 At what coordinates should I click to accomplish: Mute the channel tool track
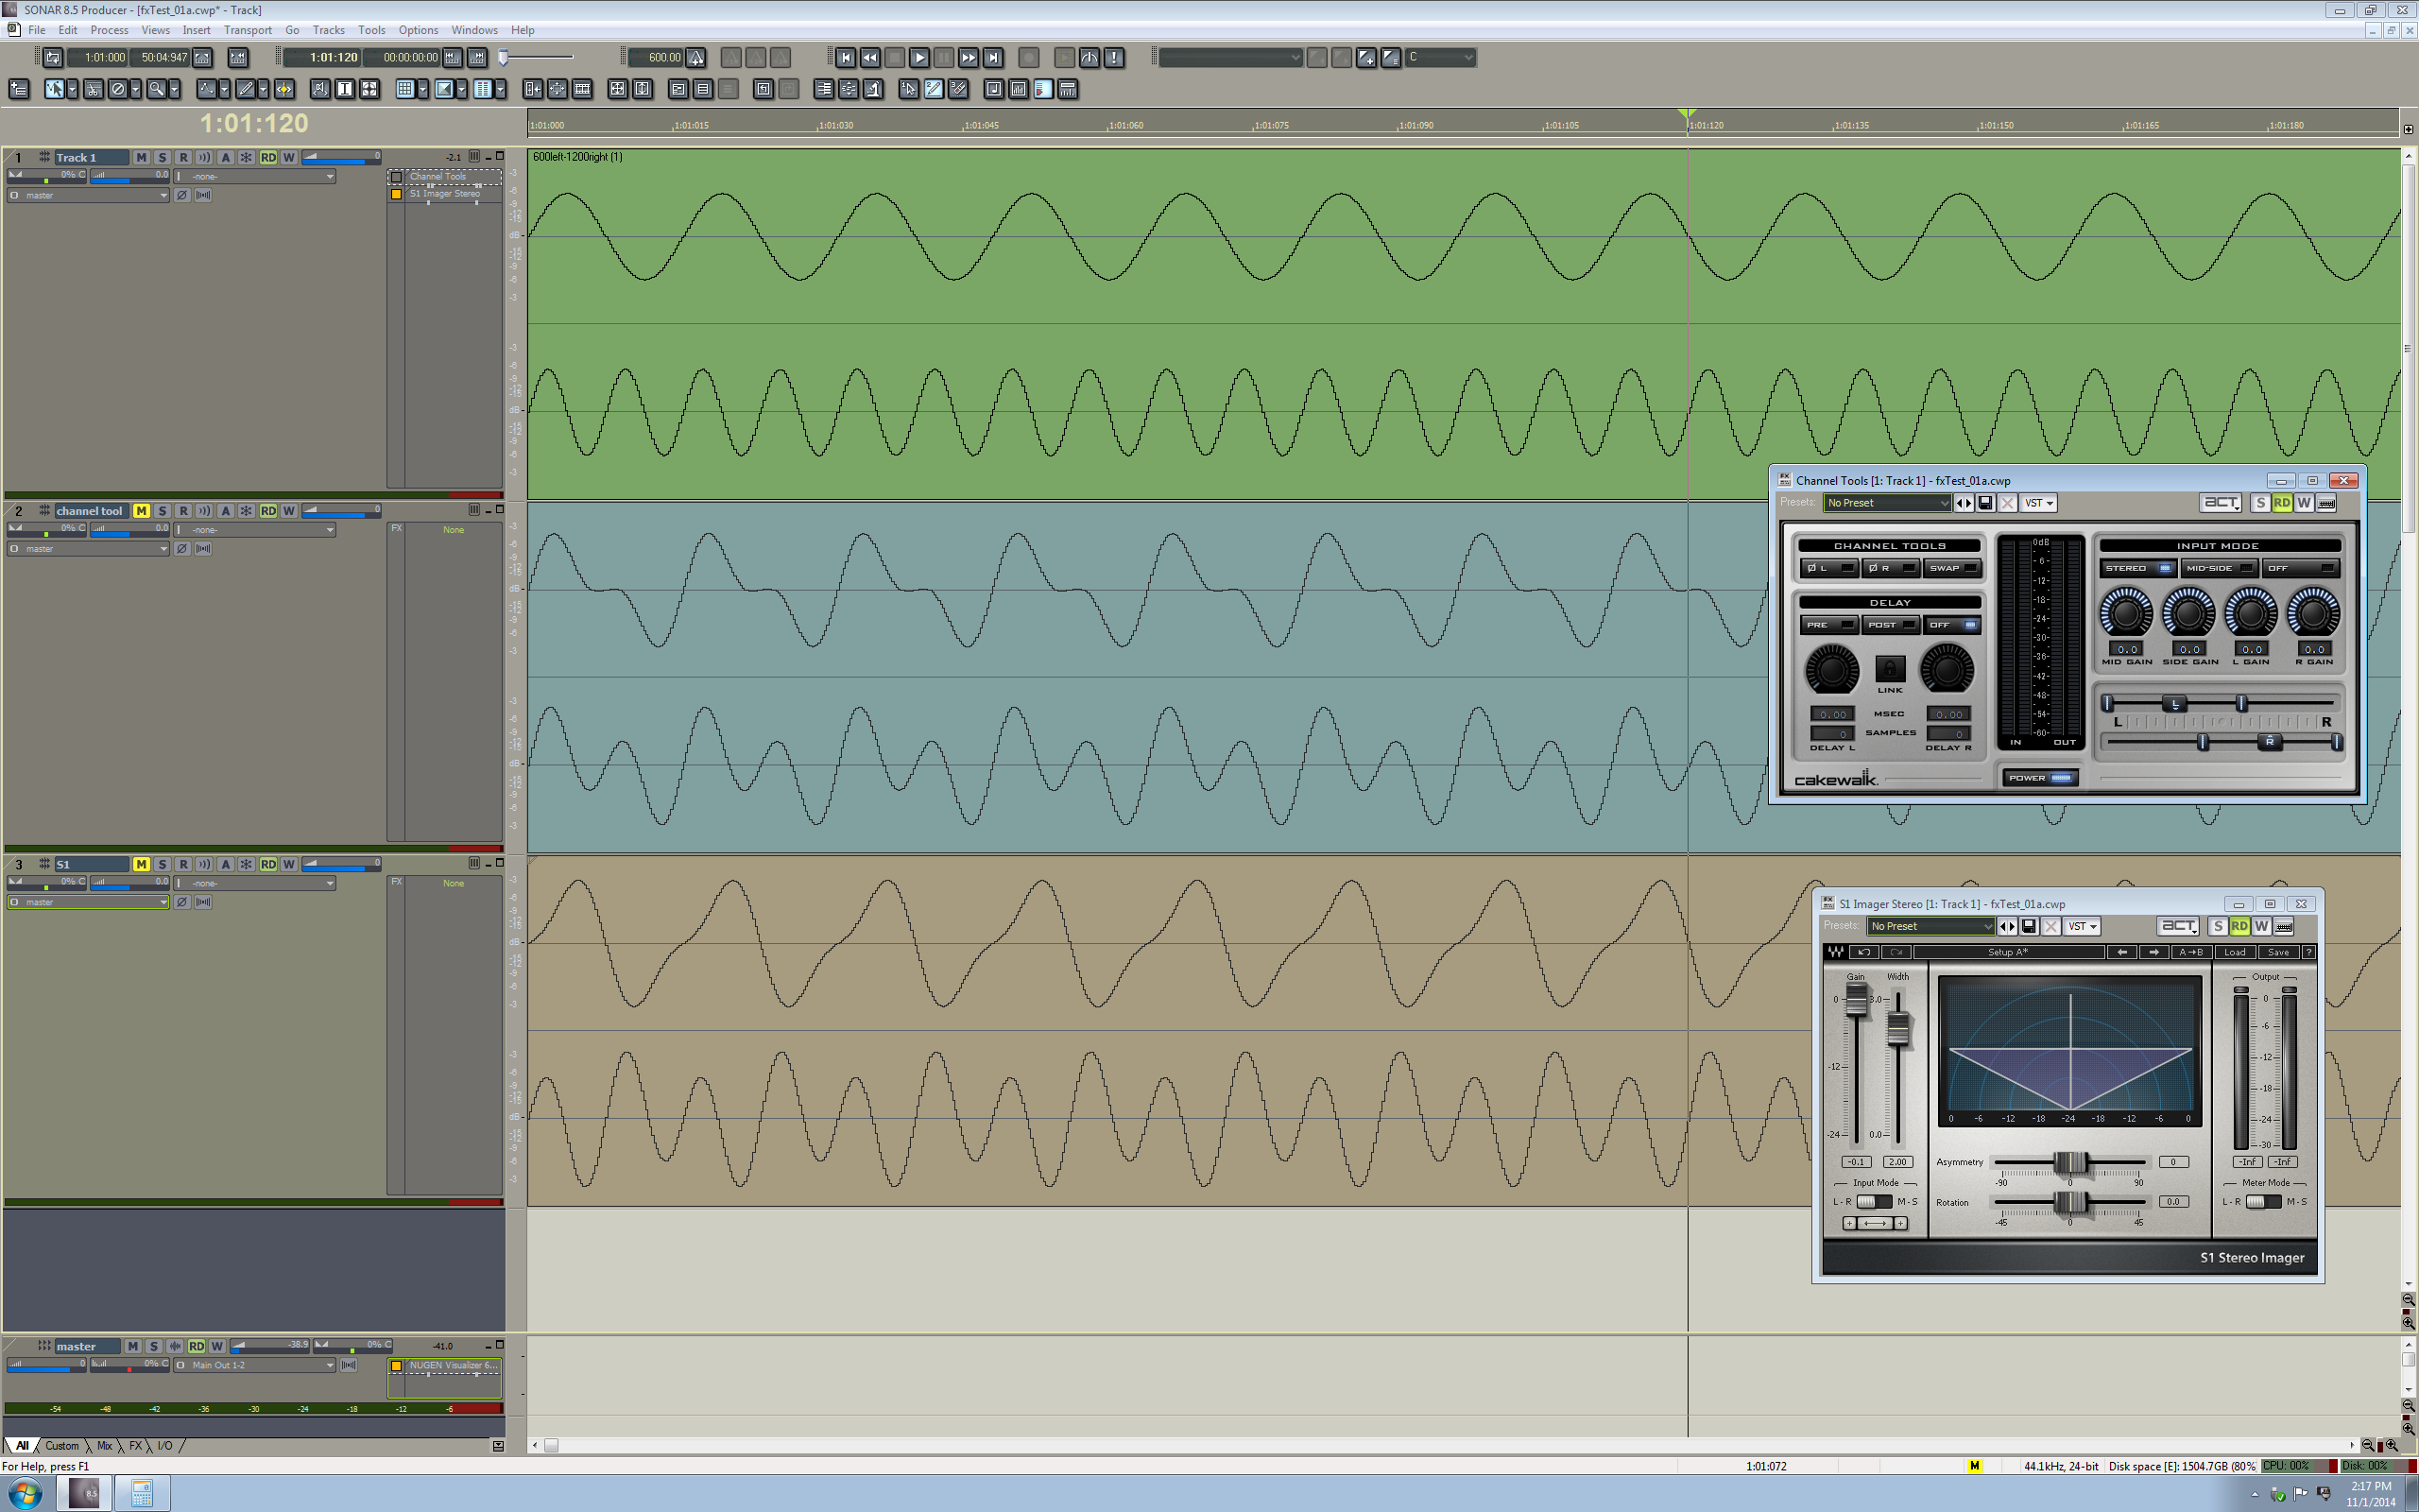141,511
